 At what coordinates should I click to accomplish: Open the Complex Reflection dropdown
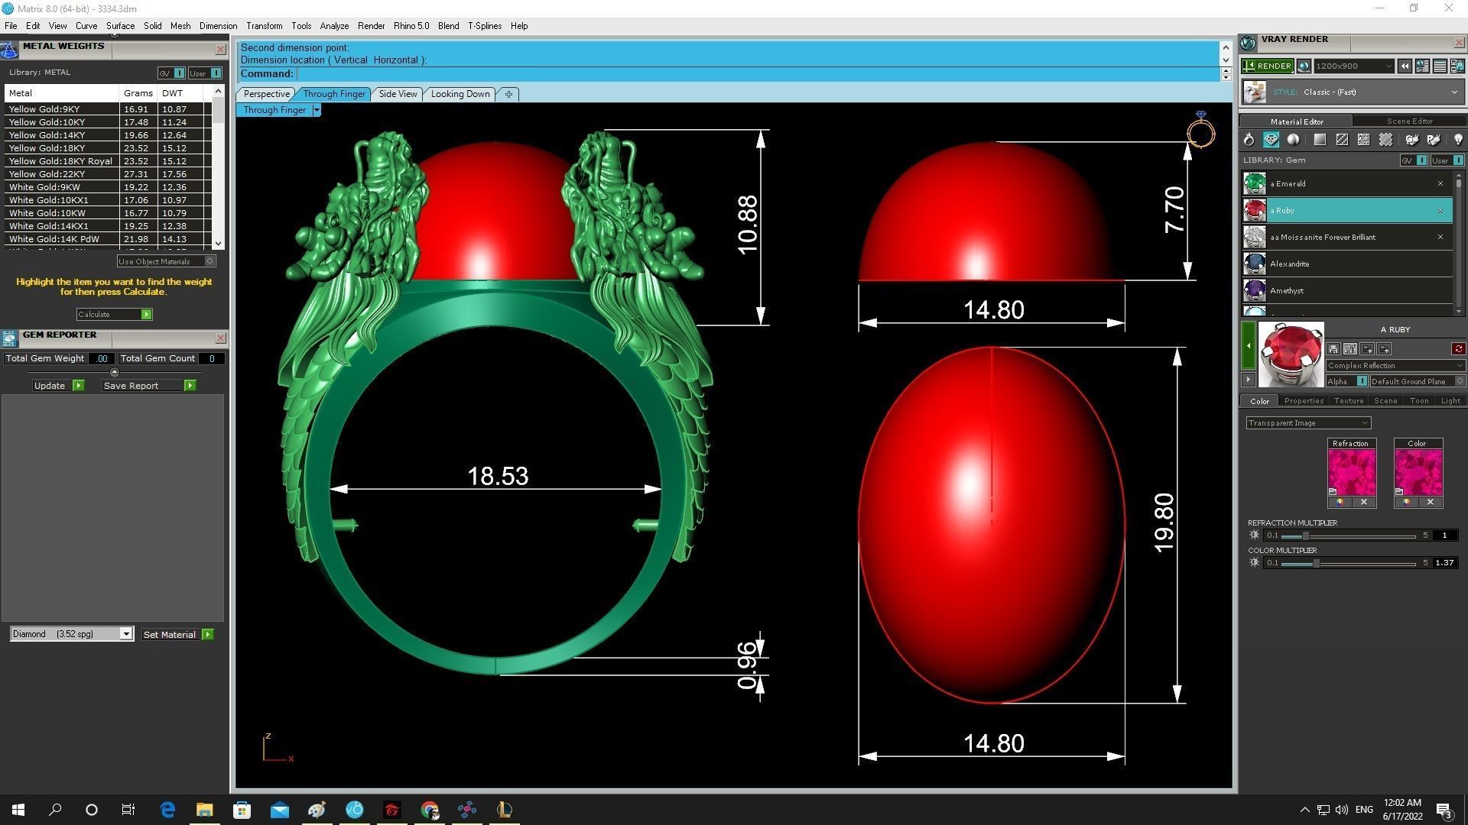[1395, 366]
